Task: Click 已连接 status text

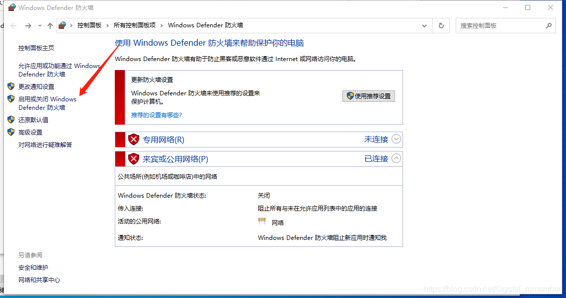Action: 376,159
